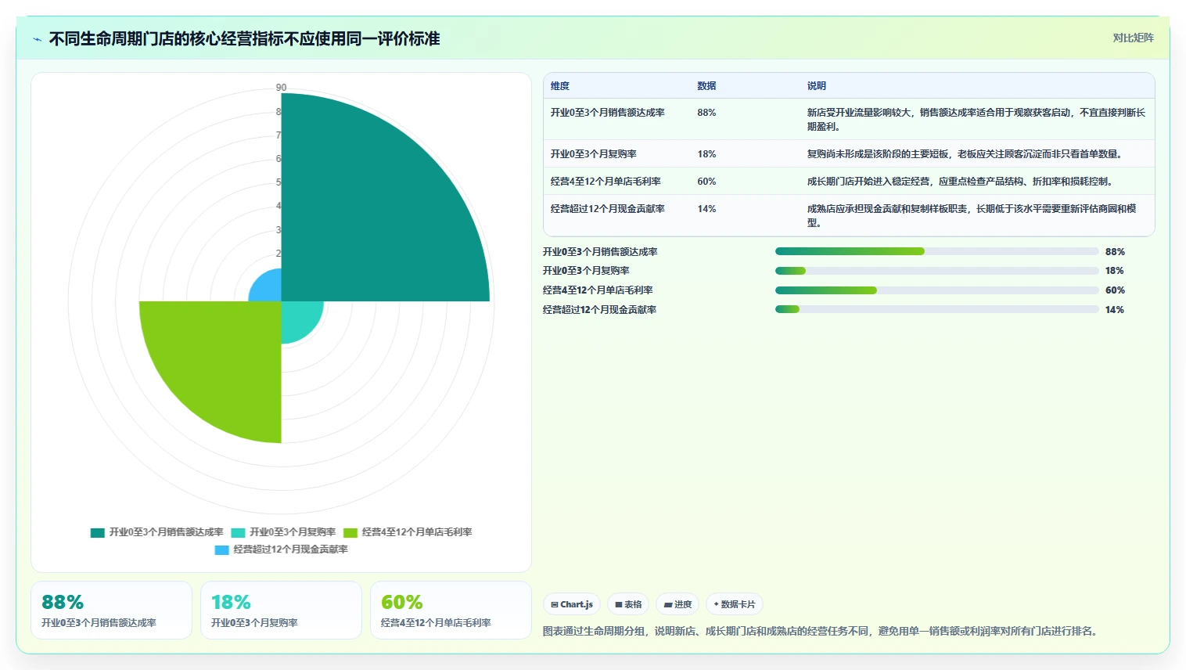The image size is (1186, 670).
Task: Open the 88% sales achievement data card
Action: (x=111, y=610)
